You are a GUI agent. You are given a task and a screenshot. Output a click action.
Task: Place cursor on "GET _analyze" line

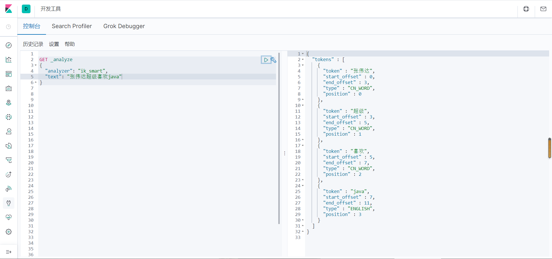[x=56, y=60]
